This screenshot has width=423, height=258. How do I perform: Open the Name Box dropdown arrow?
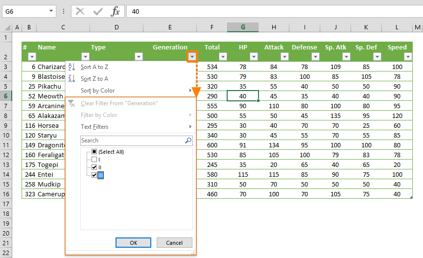pos(51,11)
